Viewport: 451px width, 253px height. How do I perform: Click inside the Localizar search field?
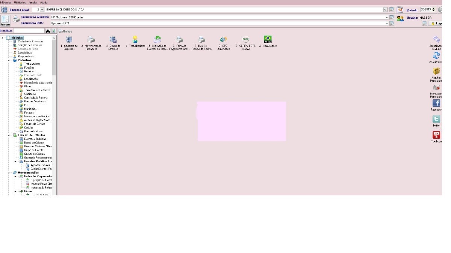[x=29, y=31]
